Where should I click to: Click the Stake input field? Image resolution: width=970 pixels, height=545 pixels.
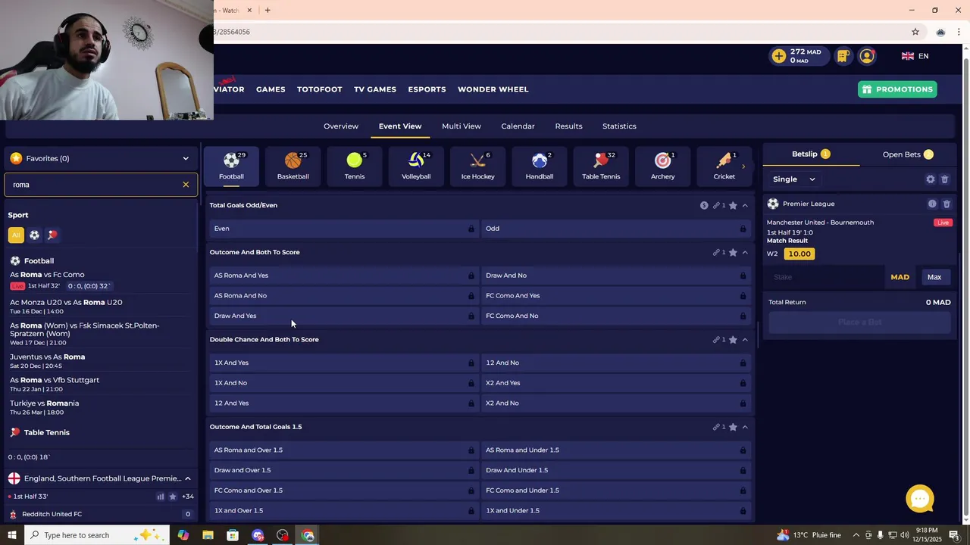(824, 277)
